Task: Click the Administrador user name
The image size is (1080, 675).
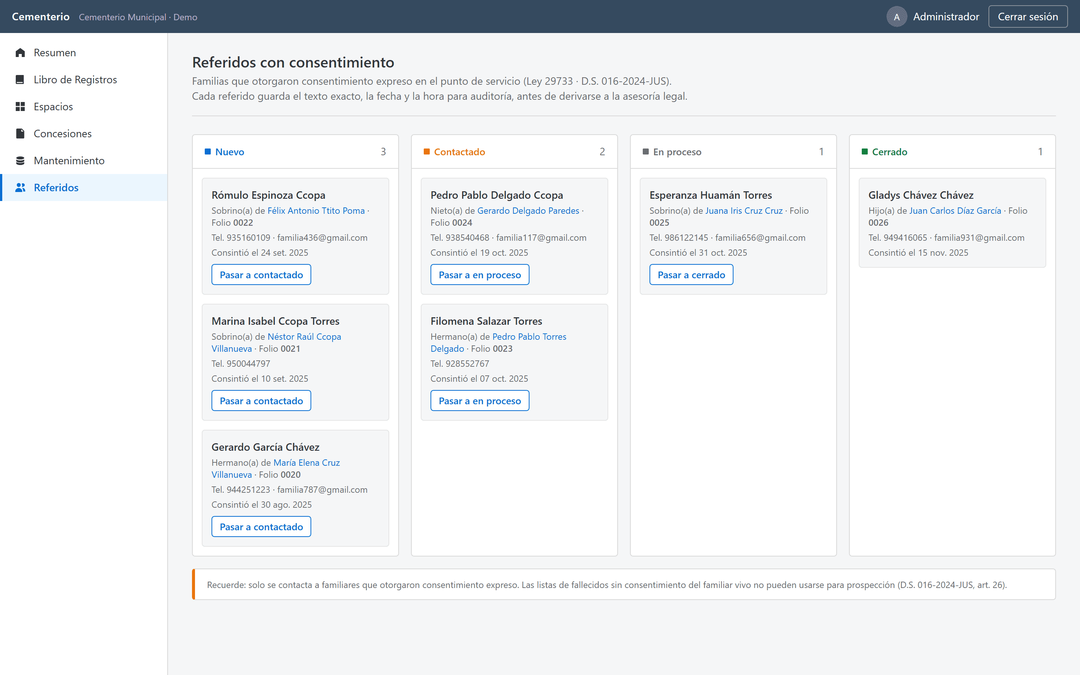Action: 946,16
